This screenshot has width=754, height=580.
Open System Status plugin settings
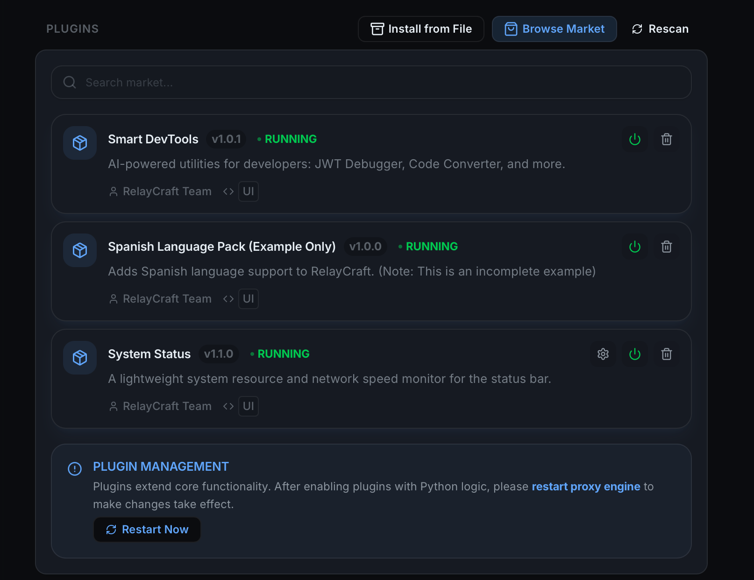click(603, 354)
